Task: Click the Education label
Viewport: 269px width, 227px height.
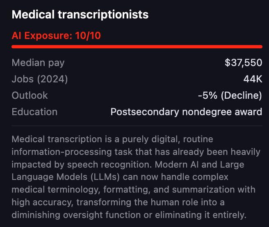Action: click(x=34, y=112)
